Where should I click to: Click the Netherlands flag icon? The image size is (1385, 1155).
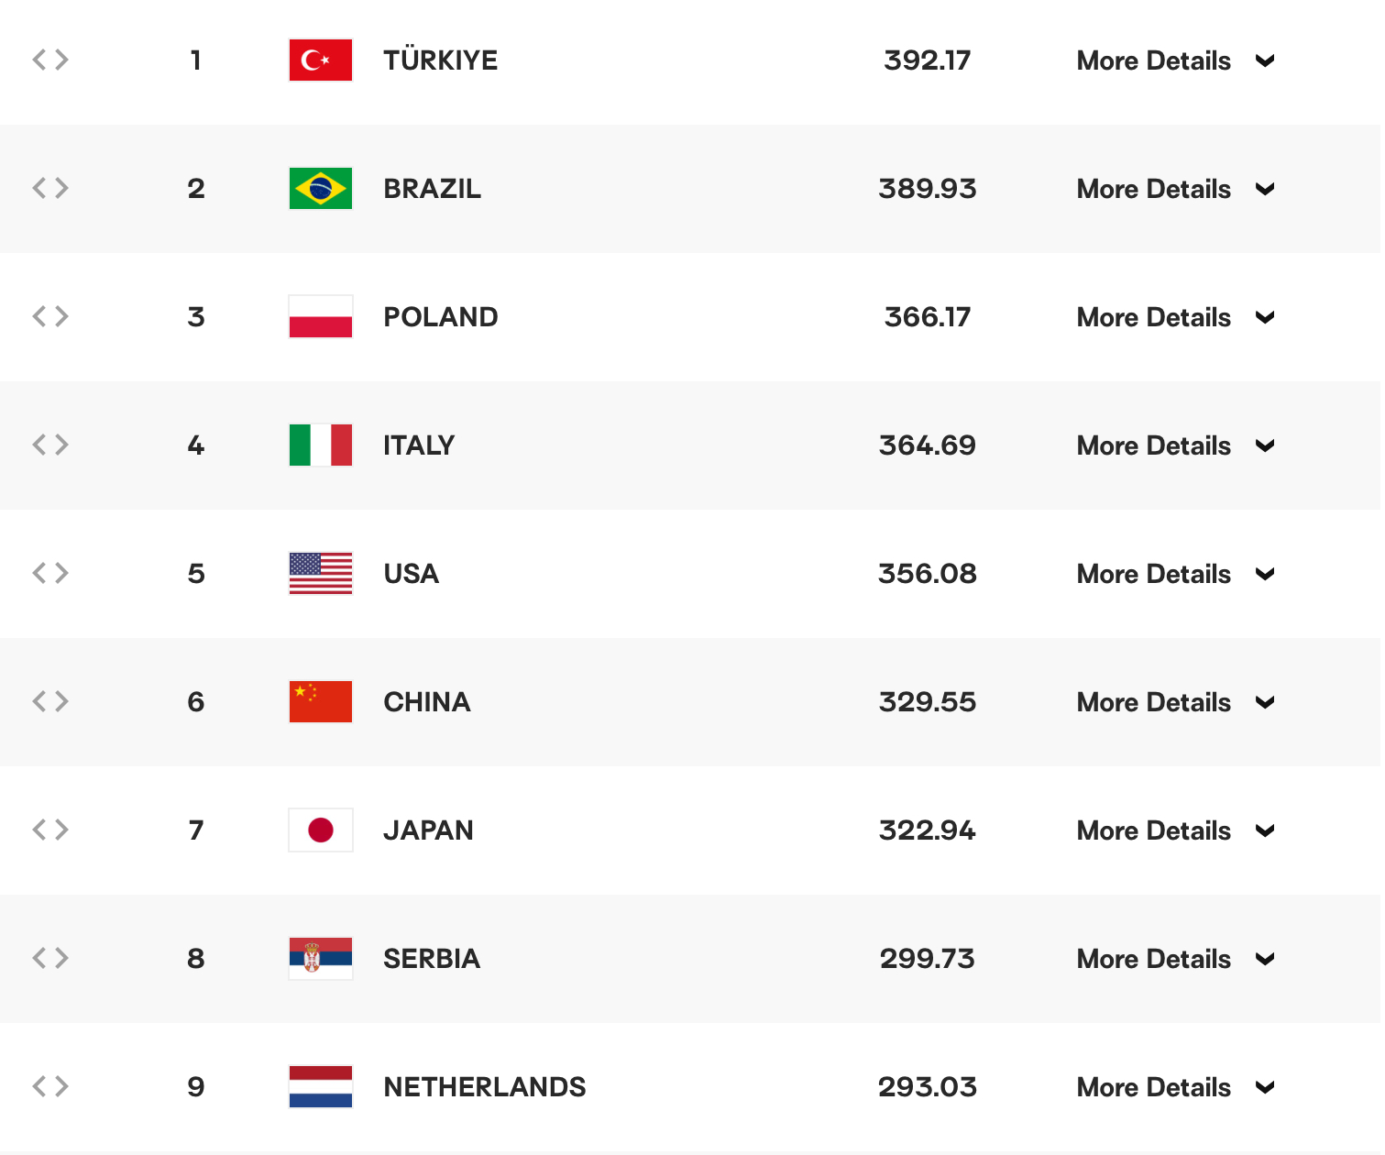click(x=320, y=1087)
